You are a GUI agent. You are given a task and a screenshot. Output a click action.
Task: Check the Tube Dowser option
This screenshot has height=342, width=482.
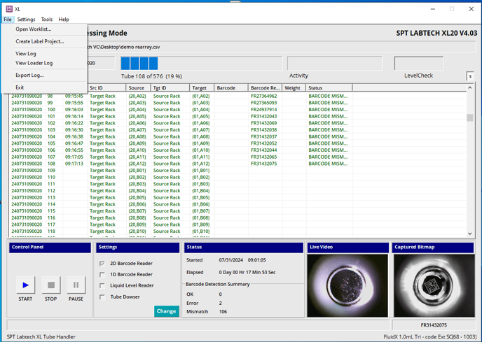(102, 297)
